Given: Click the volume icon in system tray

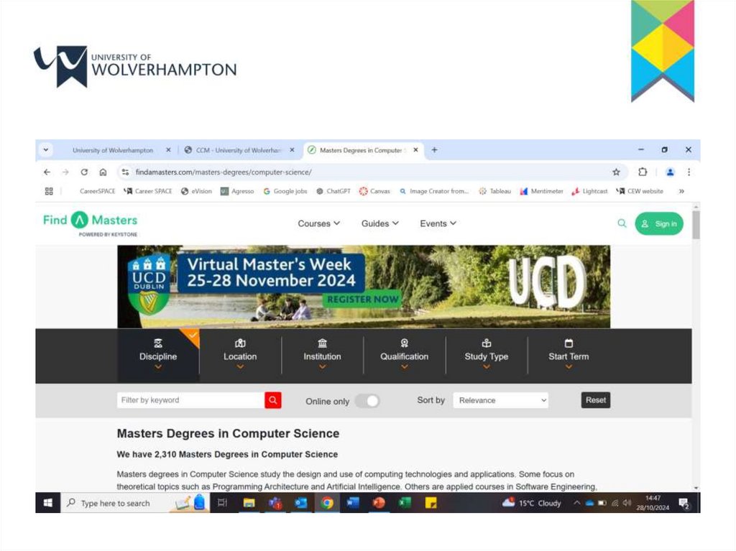Looking at the screenshot, I should click(x=627, y=503).
